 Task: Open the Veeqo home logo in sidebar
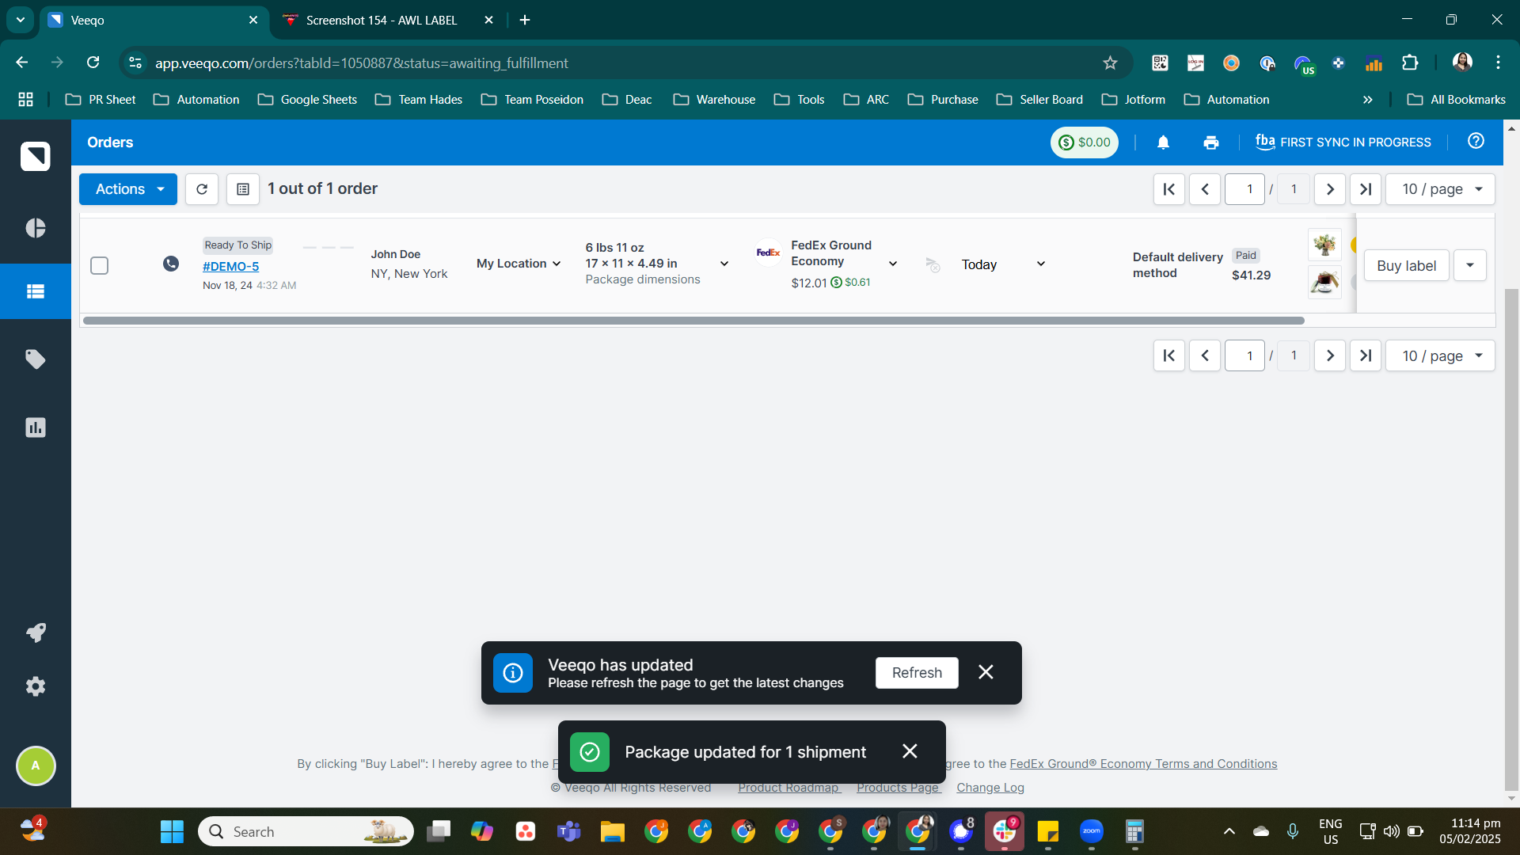click(35, 156)
